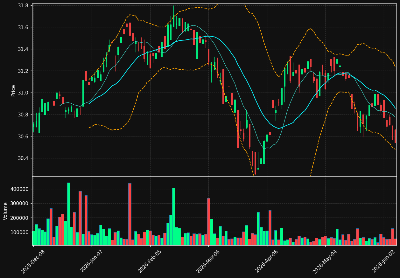Click the 400000 volume tick label
The width and height of the screenshot is (400, 278).
click(20, 189)
